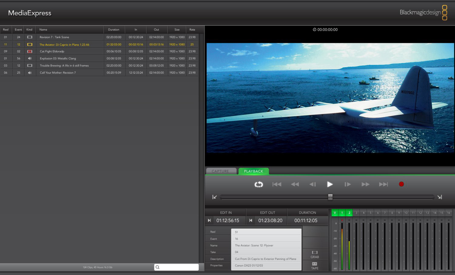455x275 pixels.
Task: Edit the Take field value 04
Action: click(x=266, y=252)
